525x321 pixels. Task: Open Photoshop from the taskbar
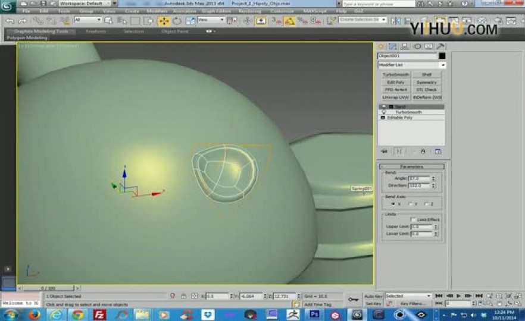coord(314,314)
